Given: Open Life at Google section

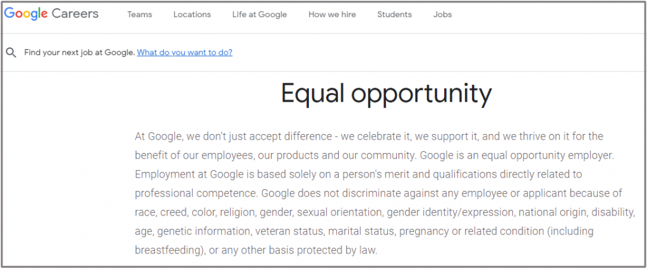Looking at the screenshot, I should [259, 15].
